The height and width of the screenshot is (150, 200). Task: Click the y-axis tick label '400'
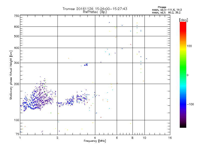click(x=16, y=48)
